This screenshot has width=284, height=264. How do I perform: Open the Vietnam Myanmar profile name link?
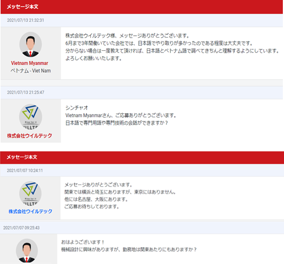coord(29,63)
